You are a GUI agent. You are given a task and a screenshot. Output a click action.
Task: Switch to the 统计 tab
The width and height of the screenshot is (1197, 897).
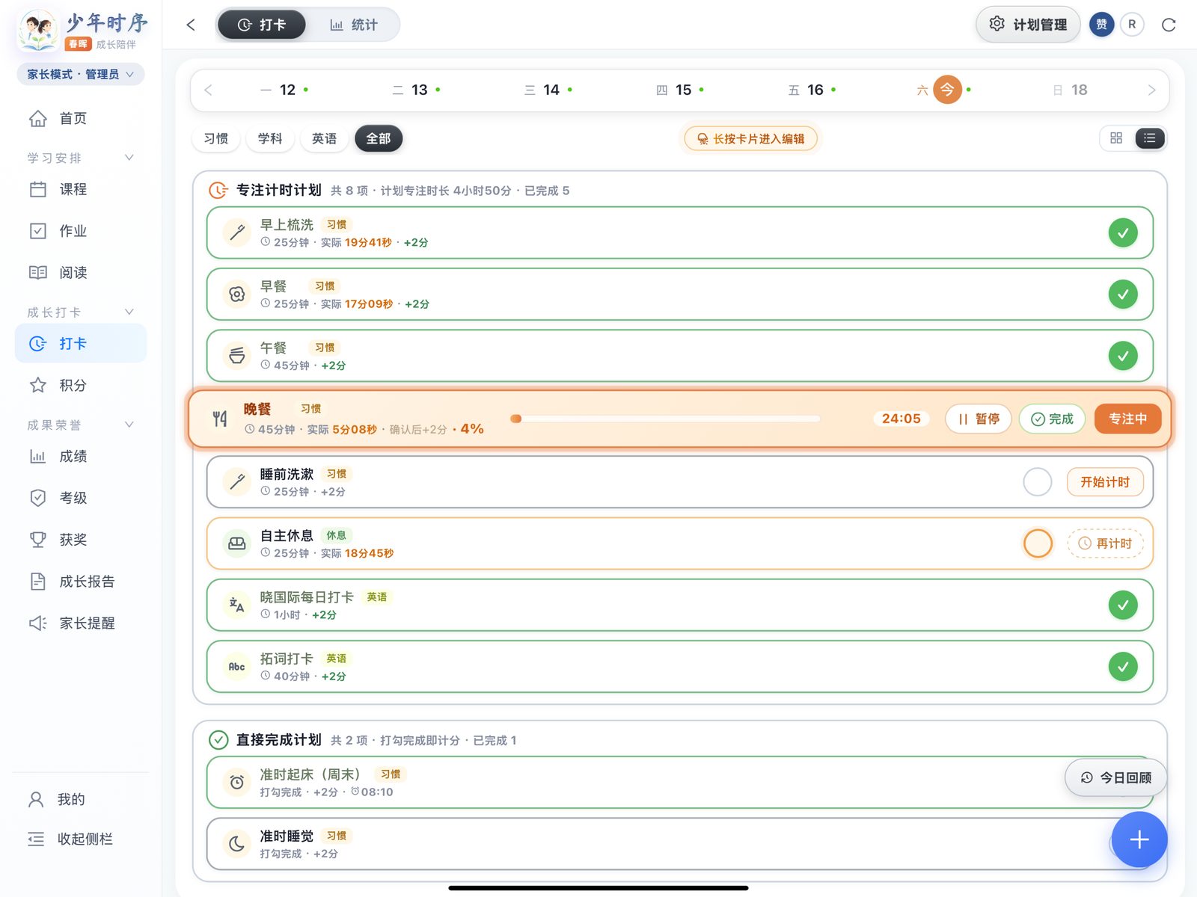354,25
